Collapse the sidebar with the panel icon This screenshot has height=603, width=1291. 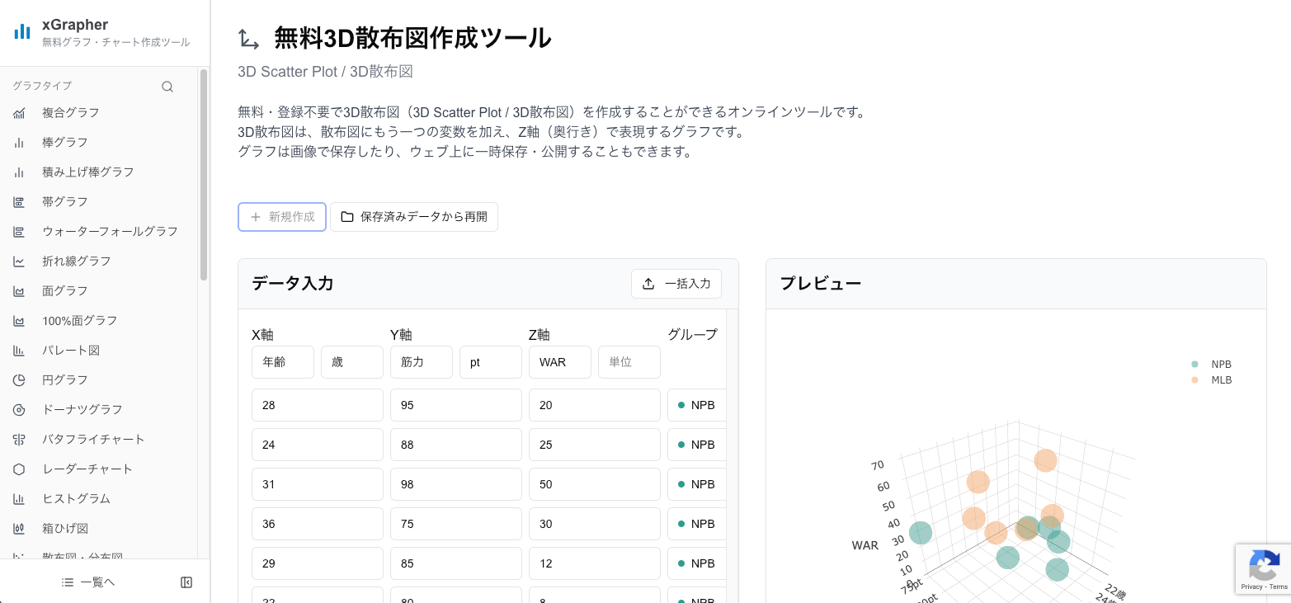point(186,582)
